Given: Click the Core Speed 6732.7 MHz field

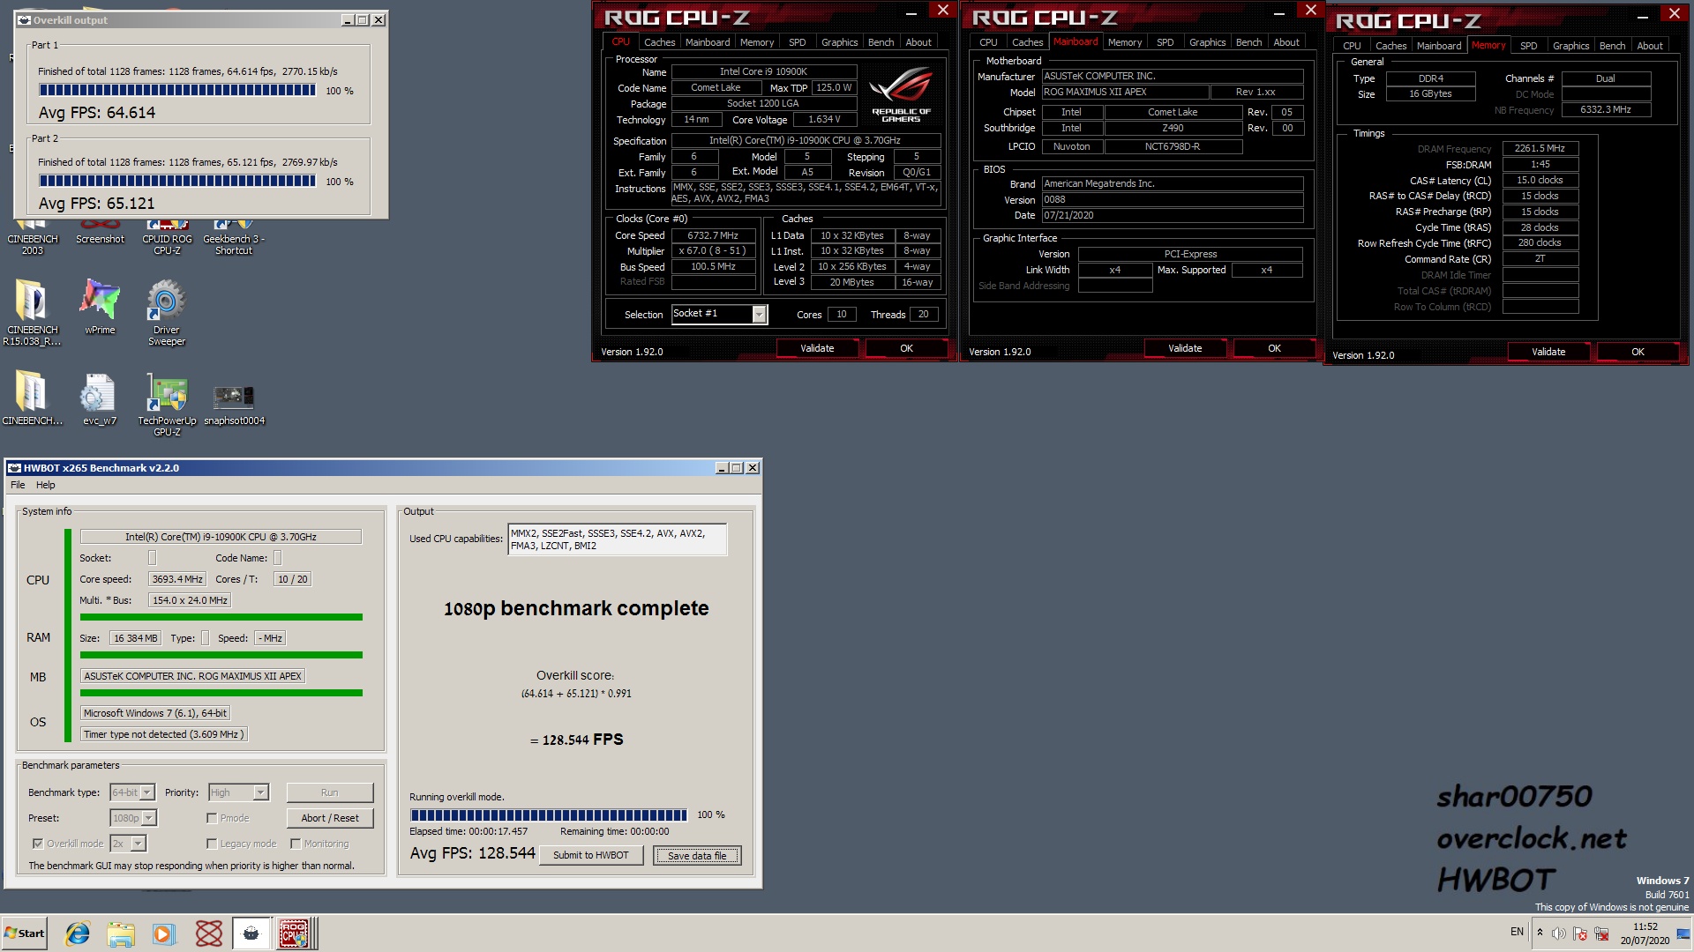Looking at the screenshot, I should pos(713,235).
